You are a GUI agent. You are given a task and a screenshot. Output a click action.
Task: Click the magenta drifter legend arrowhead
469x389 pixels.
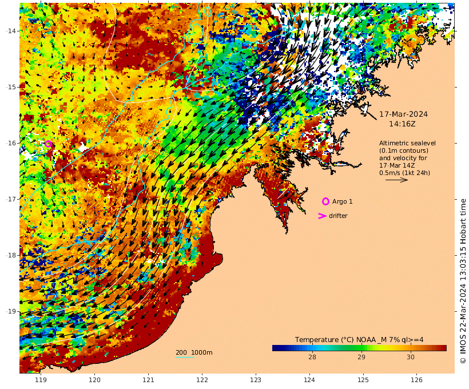click(x=322, y=216)
